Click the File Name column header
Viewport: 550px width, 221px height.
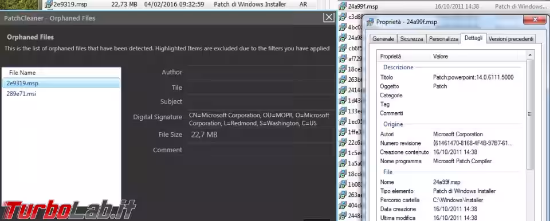[22, 73]
